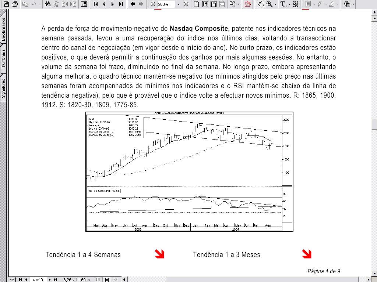Select the Pencil drawing tool
Screen dimensions: 377x282
point(320,4)
